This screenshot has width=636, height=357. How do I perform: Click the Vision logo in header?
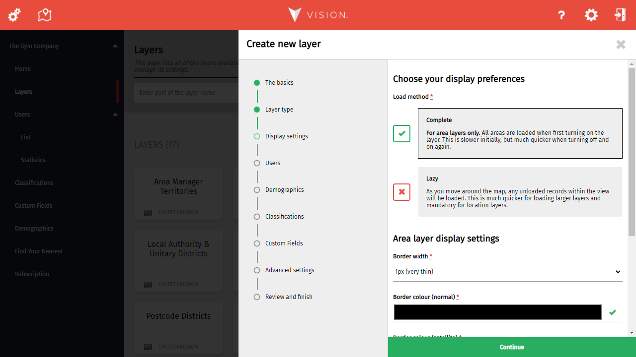point(318,15)
